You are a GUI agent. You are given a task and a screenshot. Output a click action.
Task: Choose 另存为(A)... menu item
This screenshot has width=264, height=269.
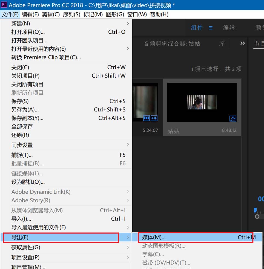click(66, 109)
